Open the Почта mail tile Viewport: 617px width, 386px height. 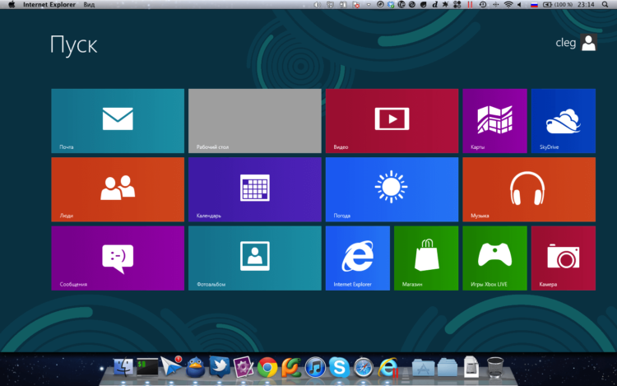pos(118,121)
